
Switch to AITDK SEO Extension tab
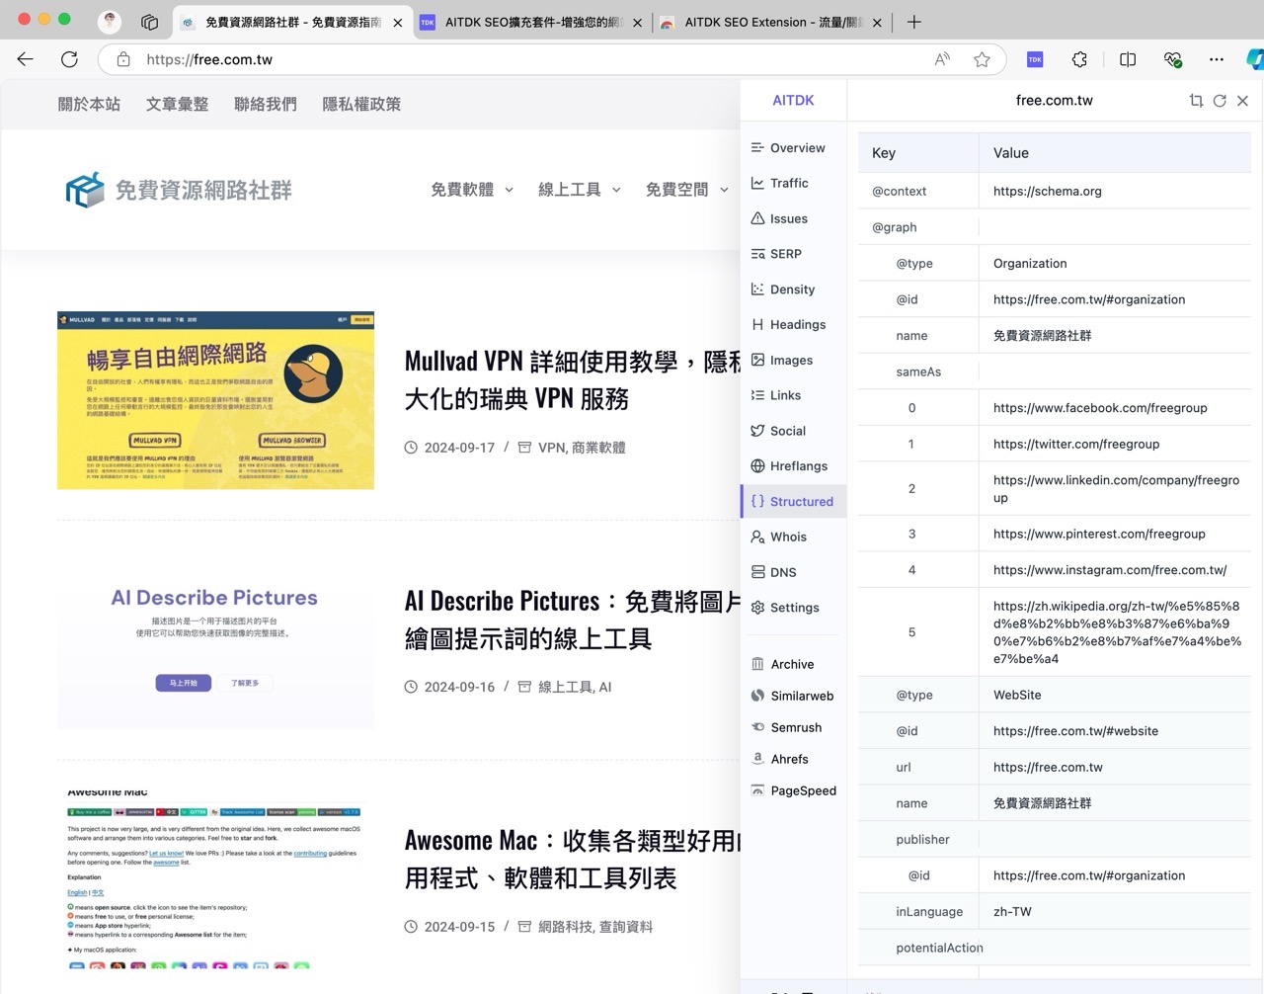coord(771,22)
